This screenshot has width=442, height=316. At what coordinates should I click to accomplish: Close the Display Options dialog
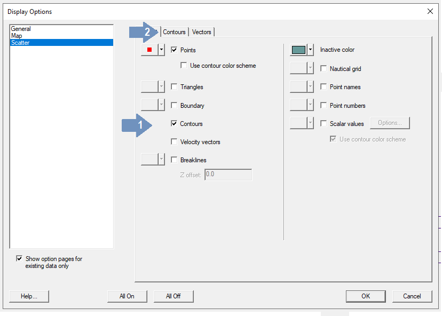point(430,11)
